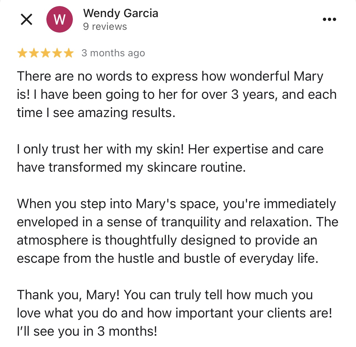Click the first gold star
356x347 pixels.
(x=22, y=53)
